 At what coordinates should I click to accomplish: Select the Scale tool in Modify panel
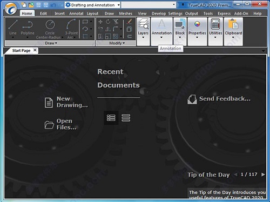click(108, 36)
